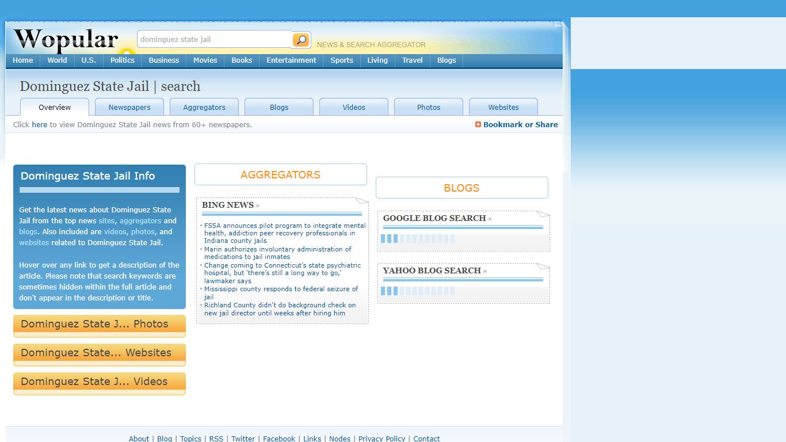786x442 pixels.
Task: Click the Google Blog Search loading bar
Action: pos(418,239)
